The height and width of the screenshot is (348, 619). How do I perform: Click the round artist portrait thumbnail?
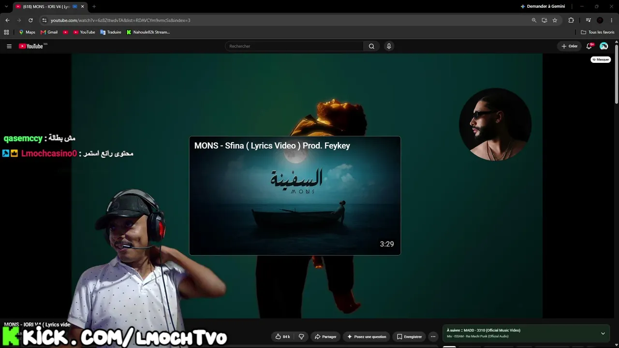(x=495, y=124)
